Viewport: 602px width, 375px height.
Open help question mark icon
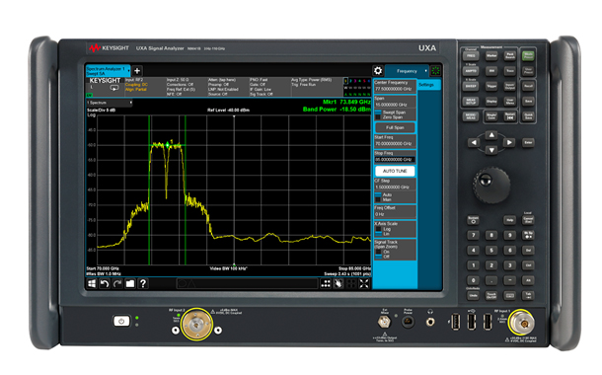pyautogui.click(x=143, y=283)
